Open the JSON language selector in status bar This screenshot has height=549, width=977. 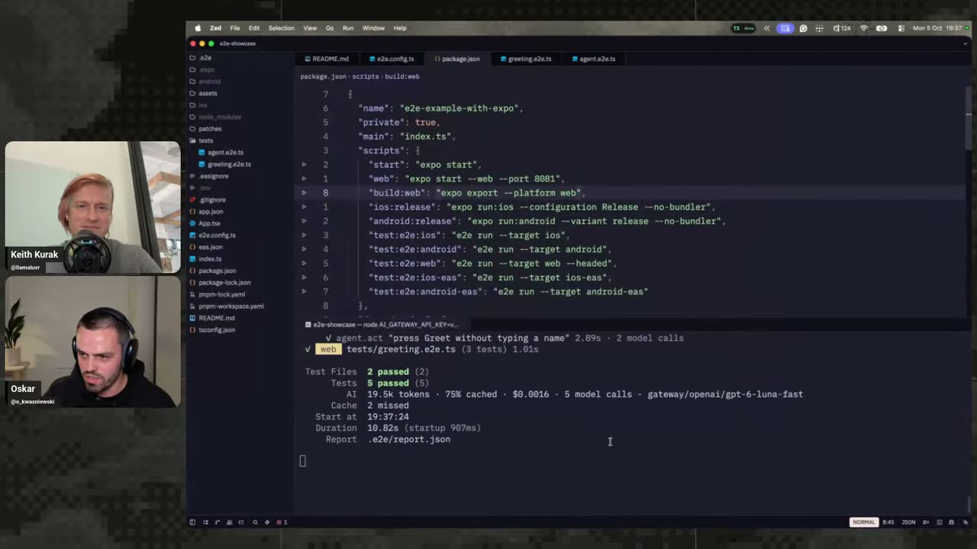coord(908,522)
